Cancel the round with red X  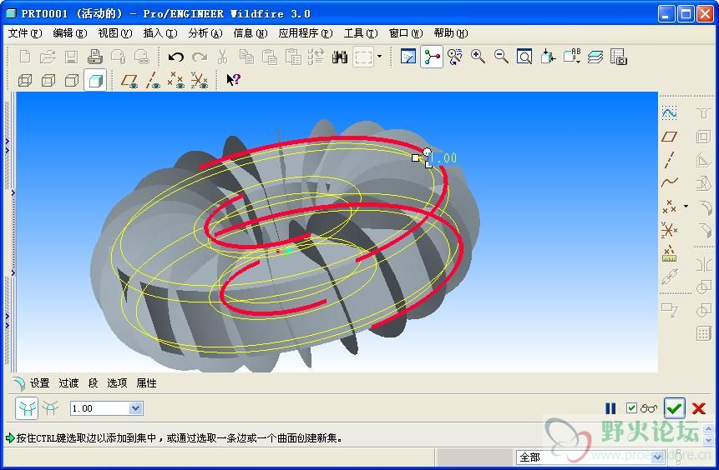click(699, 407)
